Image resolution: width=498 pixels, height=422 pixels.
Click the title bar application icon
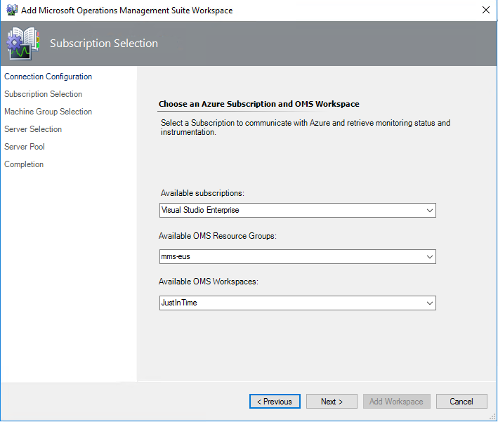(11, 11)
